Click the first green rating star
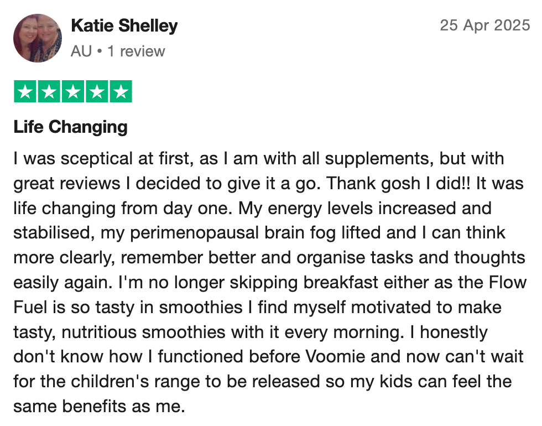This screenshot has height=426, width=542. (x=25, y=92)
